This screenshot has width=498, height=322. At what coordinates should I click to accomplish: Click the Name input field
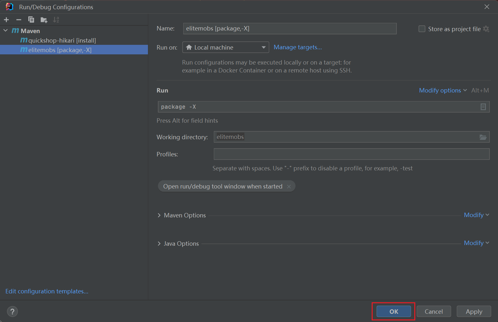pos(290,29)
